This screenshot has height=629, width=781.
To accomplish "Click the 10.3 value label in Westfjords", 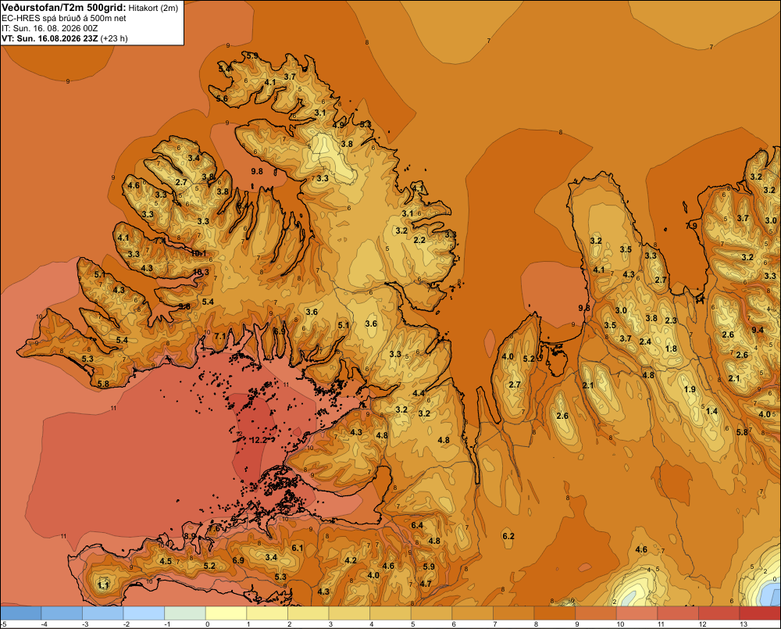I will [x=201, y=272].
